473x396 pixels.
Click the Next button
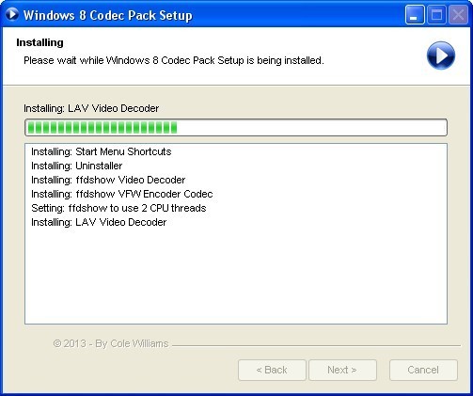pos(342,370)
